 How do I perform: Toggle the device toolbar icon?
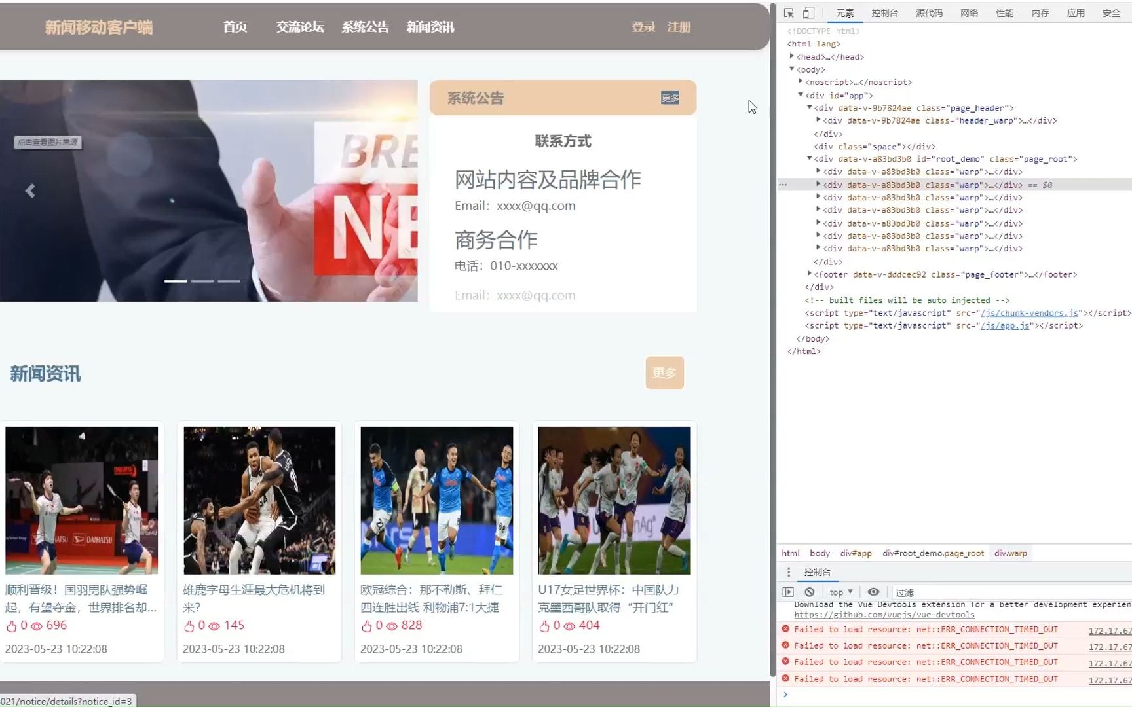[809, 13]
